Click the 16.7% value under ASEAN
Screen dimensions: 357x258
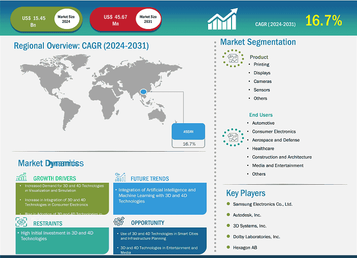pyautogui.click(x=189, y=144)
